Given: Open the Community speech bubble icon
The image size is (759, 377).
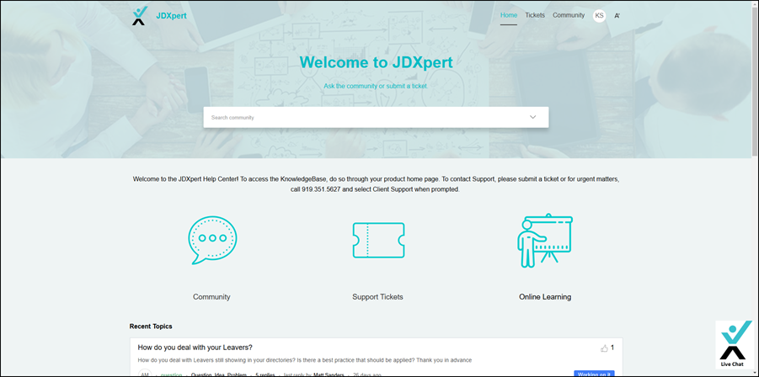Looking at the screenshot, I should [211, 240].
